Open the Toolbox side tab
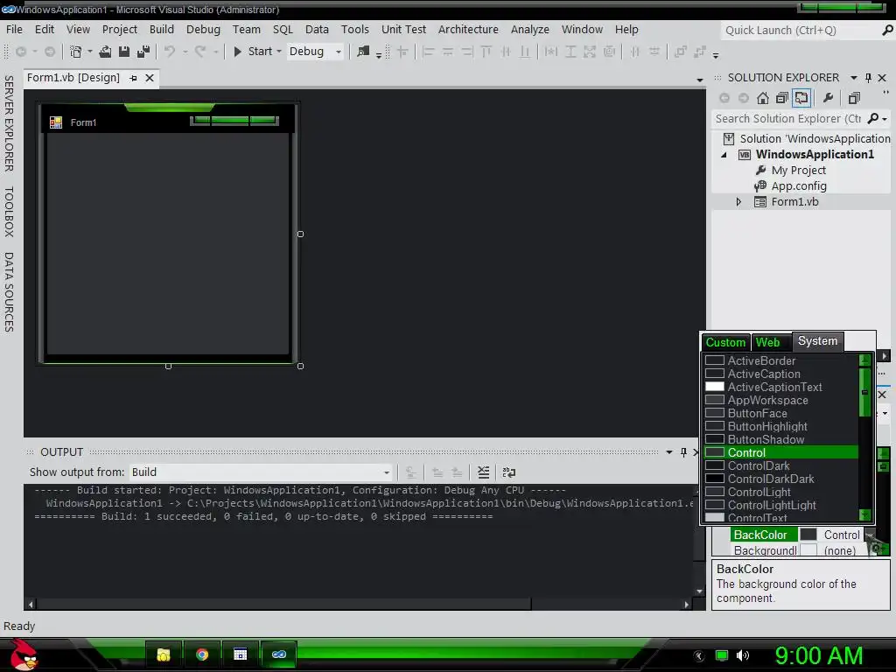Image resolution: width=896 pixels, height=672 pixels. click(9, 212)
